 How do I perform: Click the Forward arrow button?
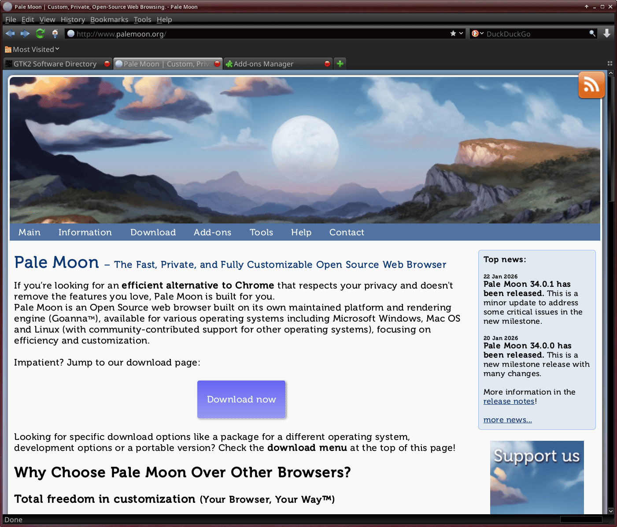[25, 33]
